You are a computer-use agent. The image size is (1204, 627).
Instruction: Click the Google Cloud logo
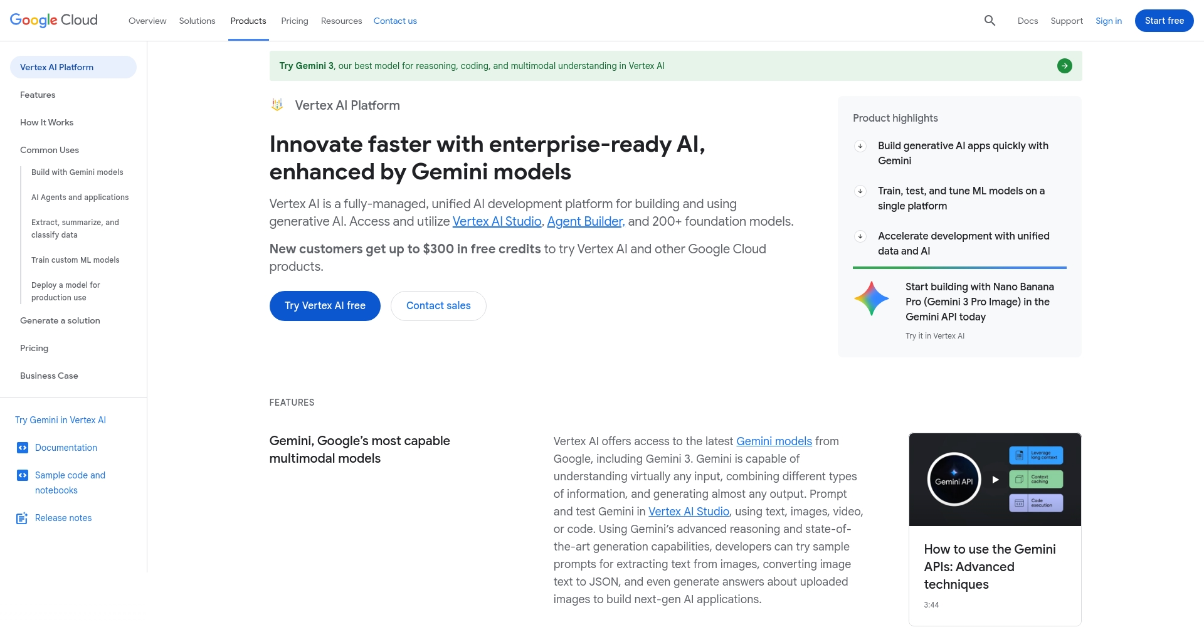[x=53, y=19]
